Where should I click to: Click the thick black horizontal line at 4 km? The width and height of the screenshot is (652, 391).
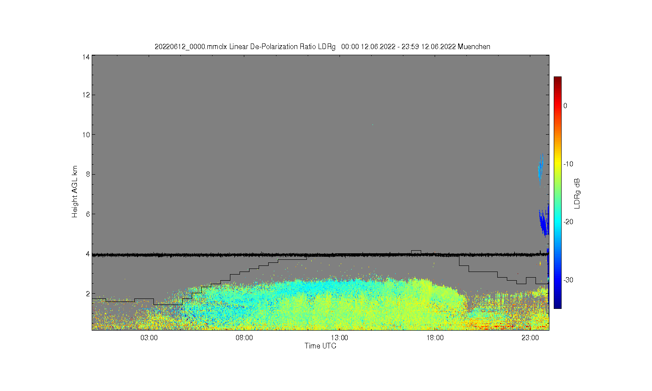[x=320, y=255]
